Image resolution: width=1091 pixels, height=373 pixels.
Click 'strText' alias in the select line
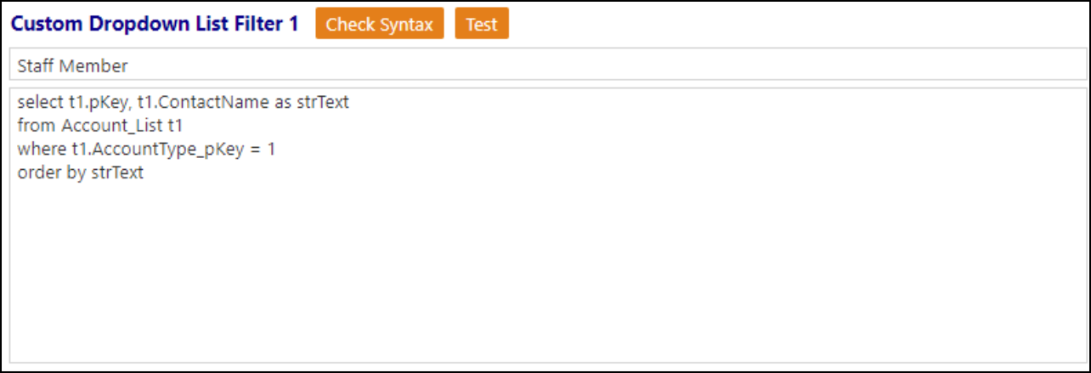(323, 103)
